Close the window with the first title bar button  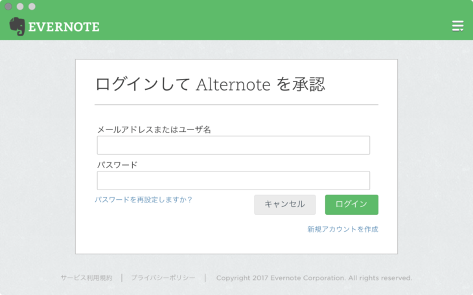tap(8, 6)
